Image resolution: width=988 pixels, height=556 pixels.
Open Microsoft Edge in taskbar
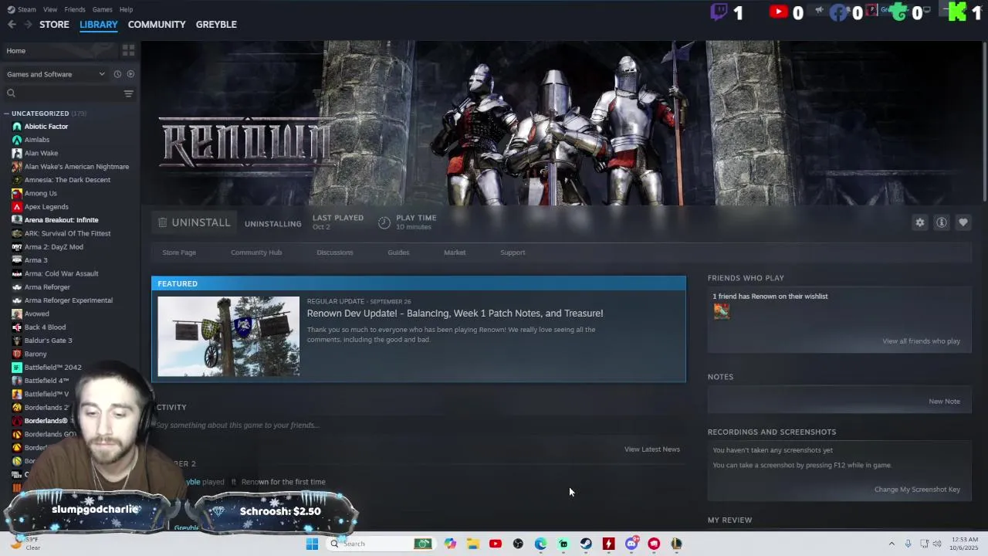[x=540, y=544]
